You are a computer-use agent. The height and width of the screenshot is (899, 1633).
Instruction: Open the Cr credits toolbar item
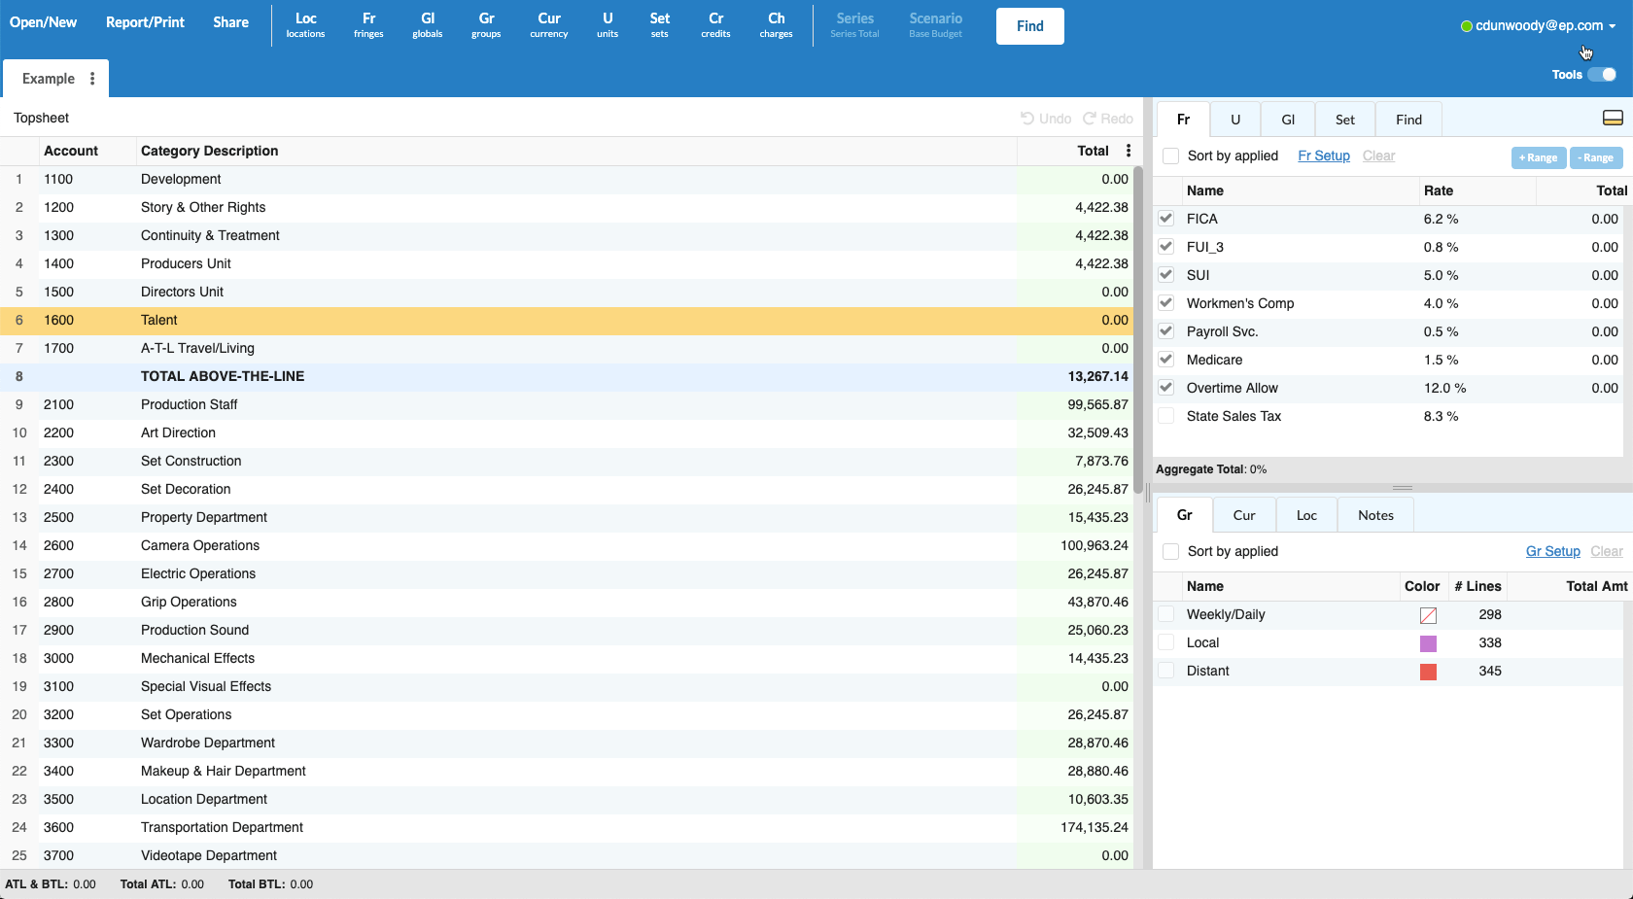point(715,25)
